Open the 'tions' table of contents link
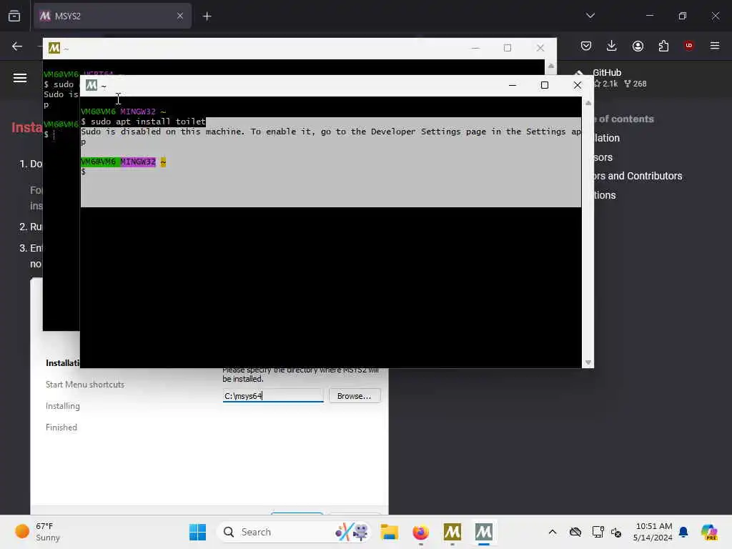This screenshot has height=549, width=732. [605, 195]
